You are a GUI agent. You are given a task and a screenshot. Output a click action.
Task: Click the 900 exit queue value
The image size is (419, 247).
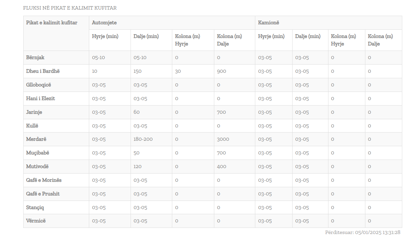point(221,71)
